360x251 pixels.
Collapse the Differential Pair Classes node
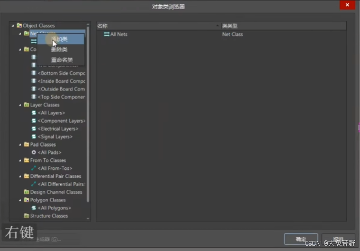(x=20, y=176)
